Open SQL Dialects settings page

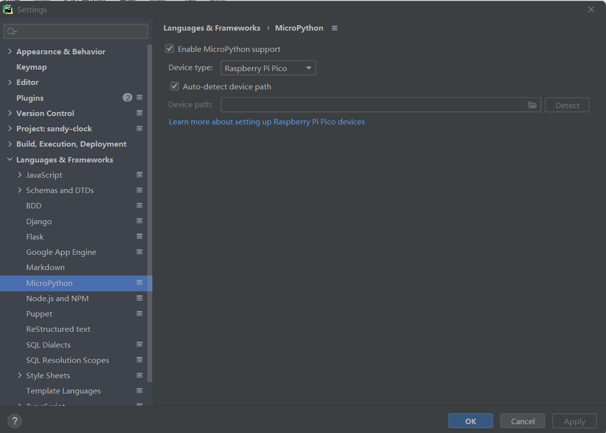(48, 345)
